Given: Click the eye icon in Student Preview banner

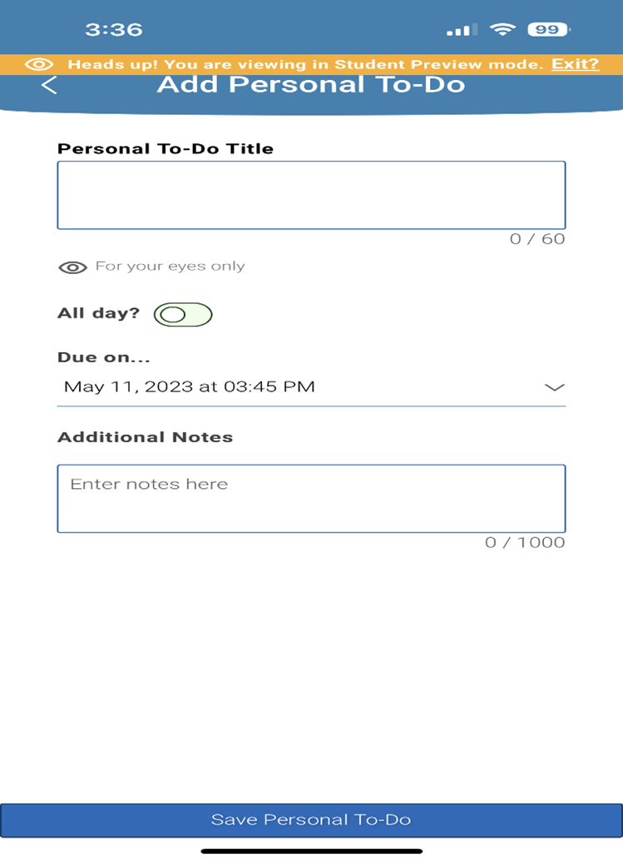Looking at the screenshot, I should tap(39, 65).
